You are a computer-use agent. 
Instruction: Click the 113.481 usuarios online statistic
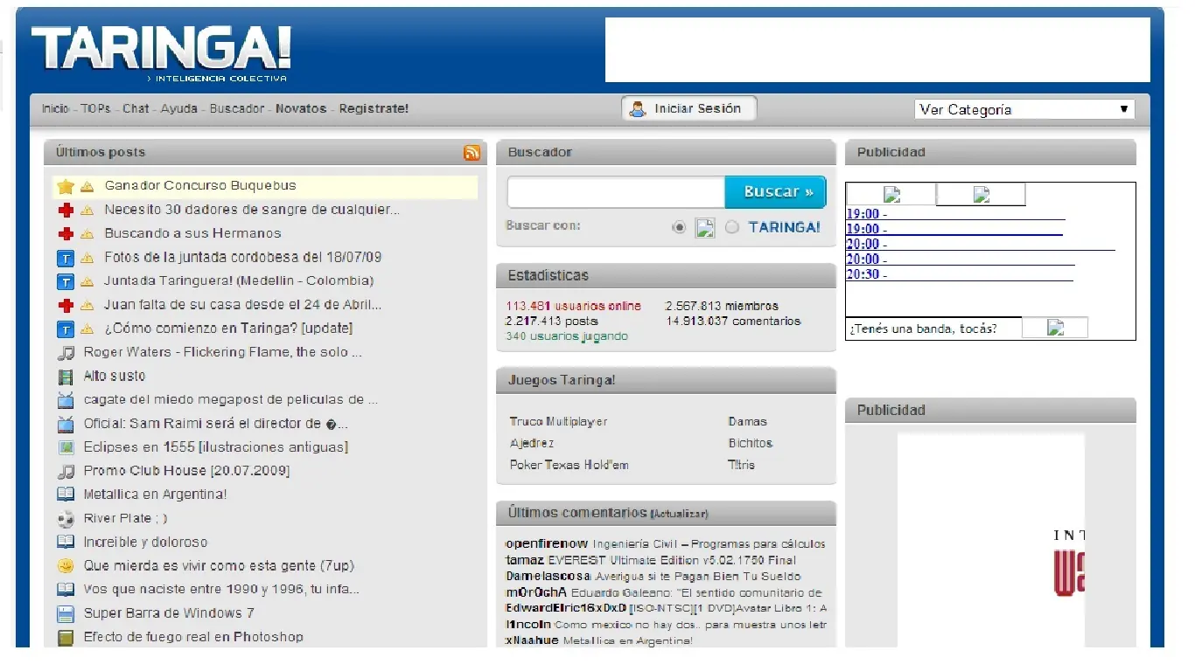point(573,307)
